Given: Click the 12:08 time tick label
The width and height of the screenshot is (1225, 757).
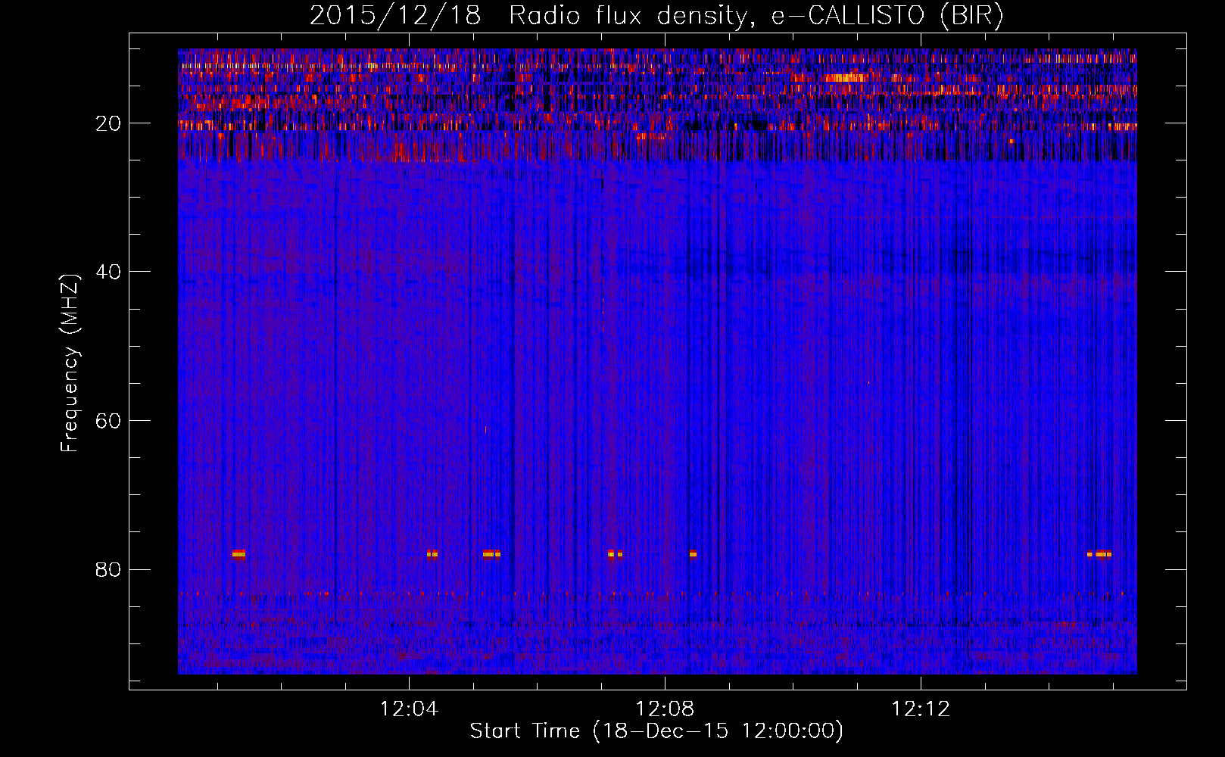Looking at the screenshot, I should click(665, 709).
